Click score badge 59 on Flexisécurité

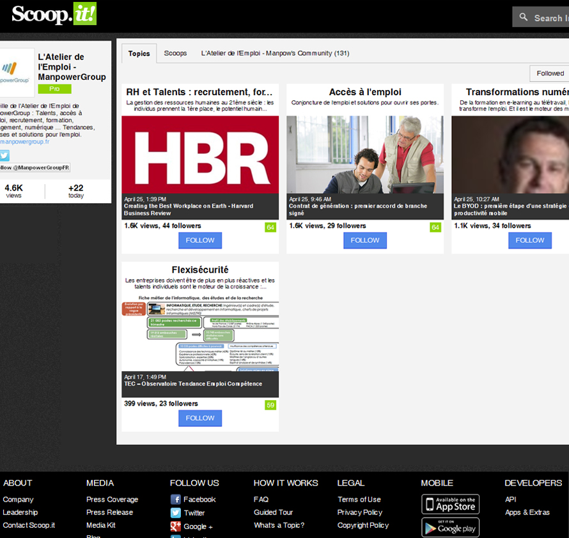[x=270, y=405]
